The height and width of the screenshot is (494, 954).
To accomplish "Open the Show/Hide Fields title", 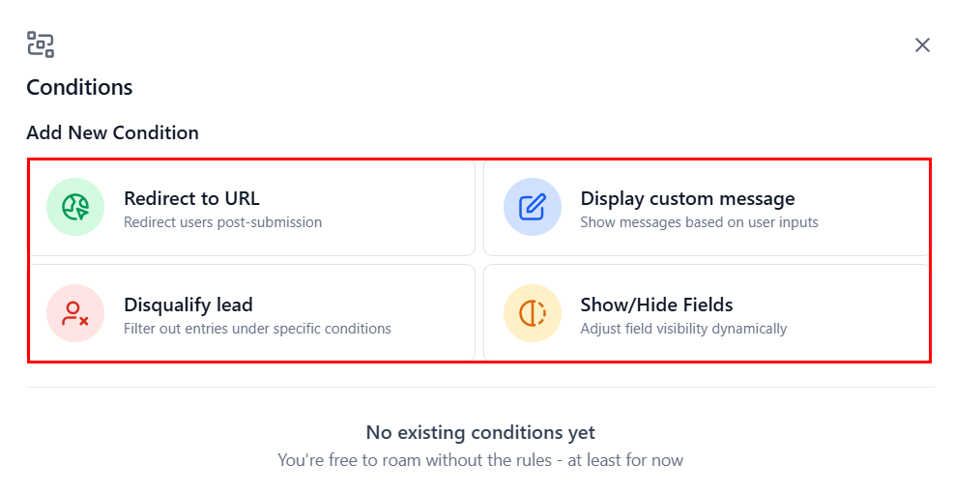I will pos(656,305).
